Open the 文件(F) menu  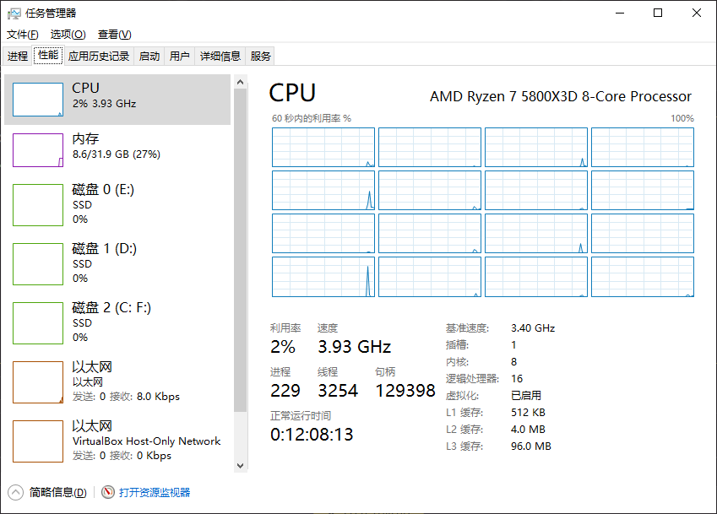click(23, 35)
